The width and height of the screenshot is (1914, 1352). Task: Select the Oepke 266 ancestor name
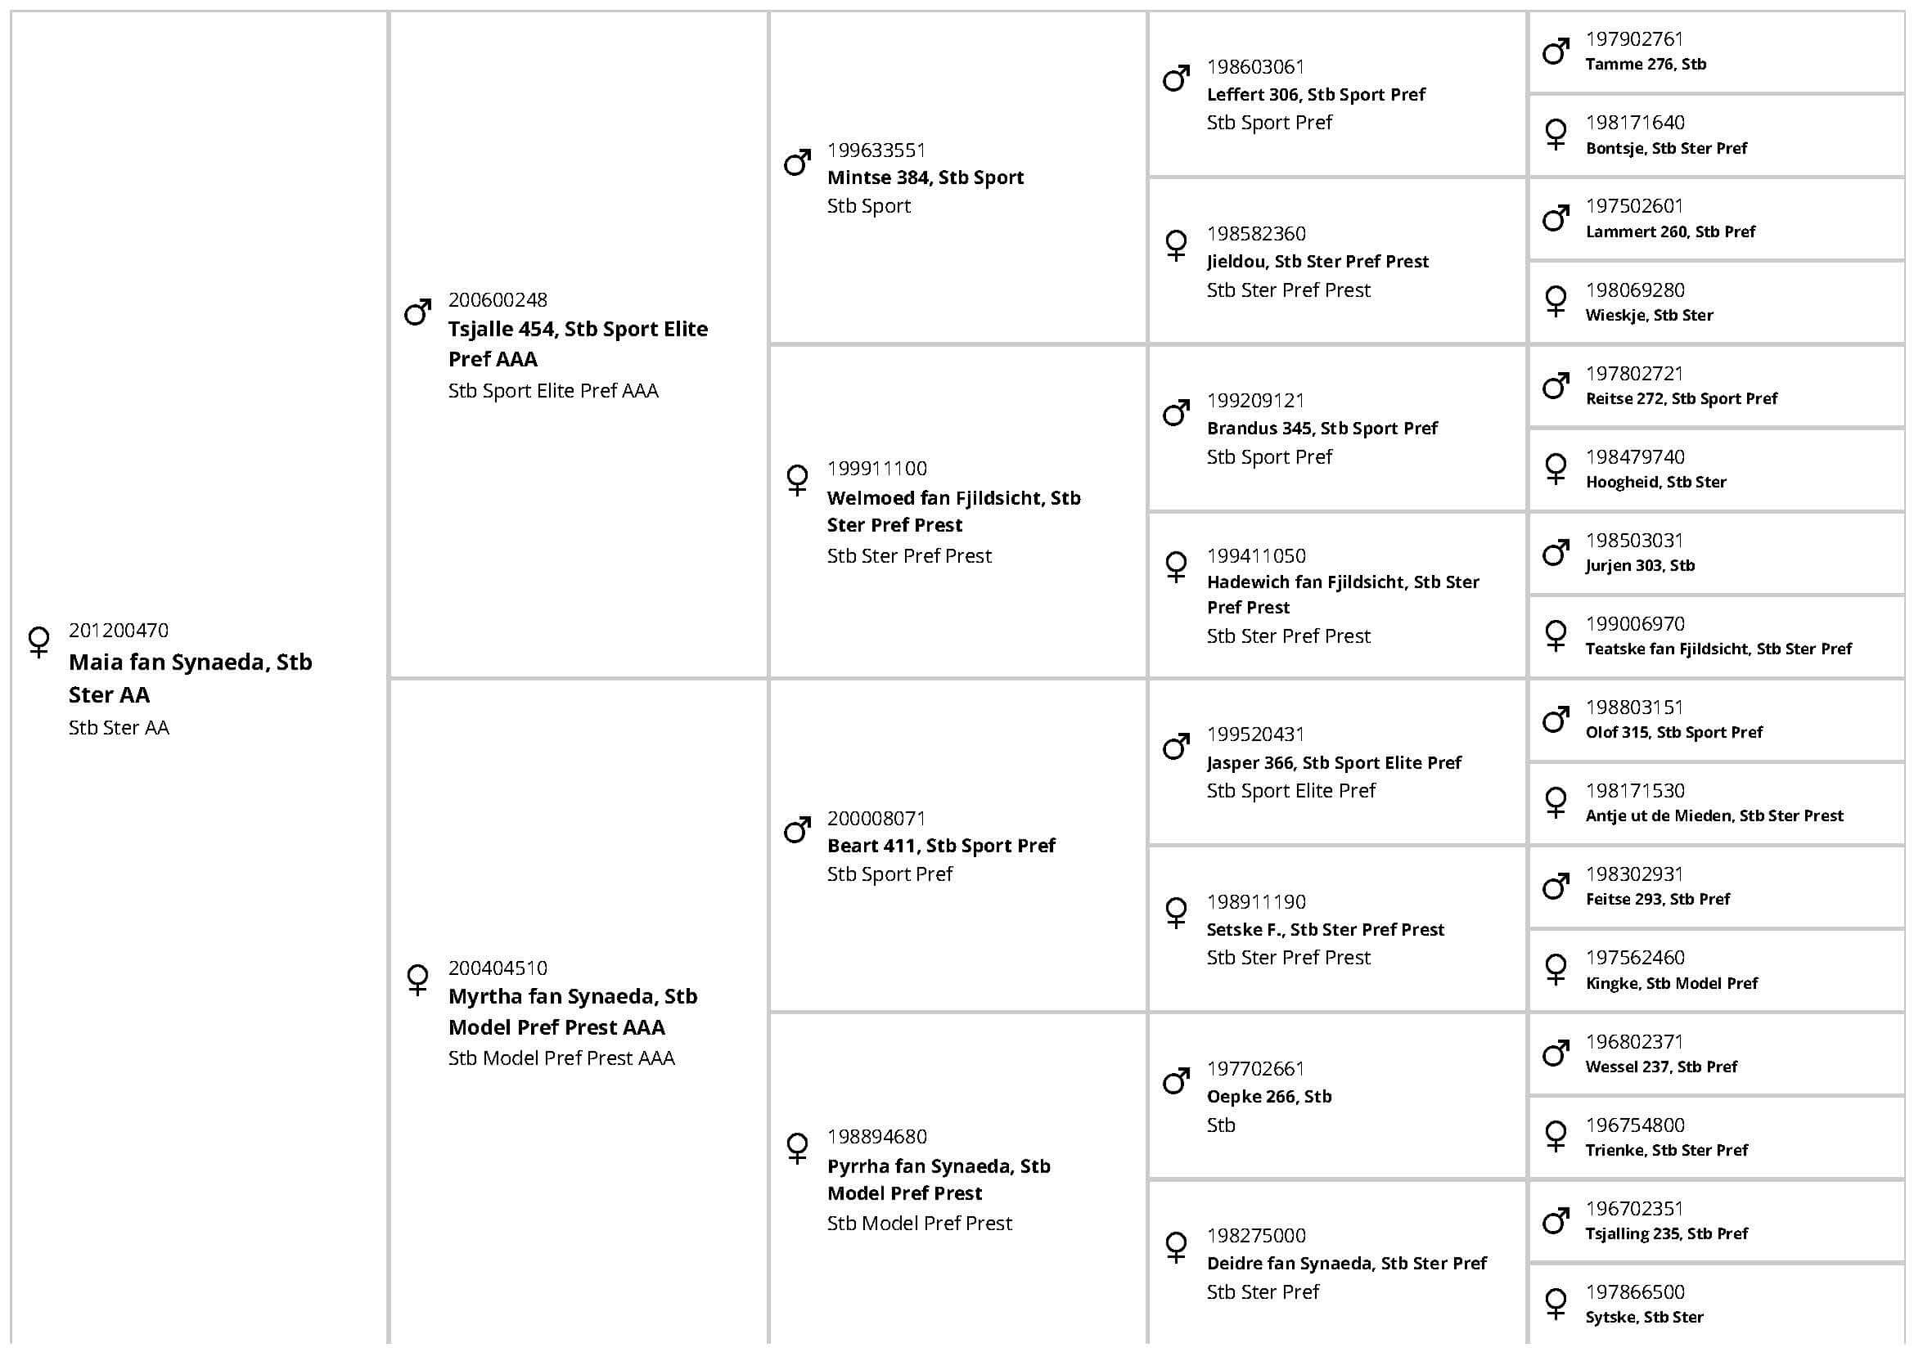pos(1269,1096)
